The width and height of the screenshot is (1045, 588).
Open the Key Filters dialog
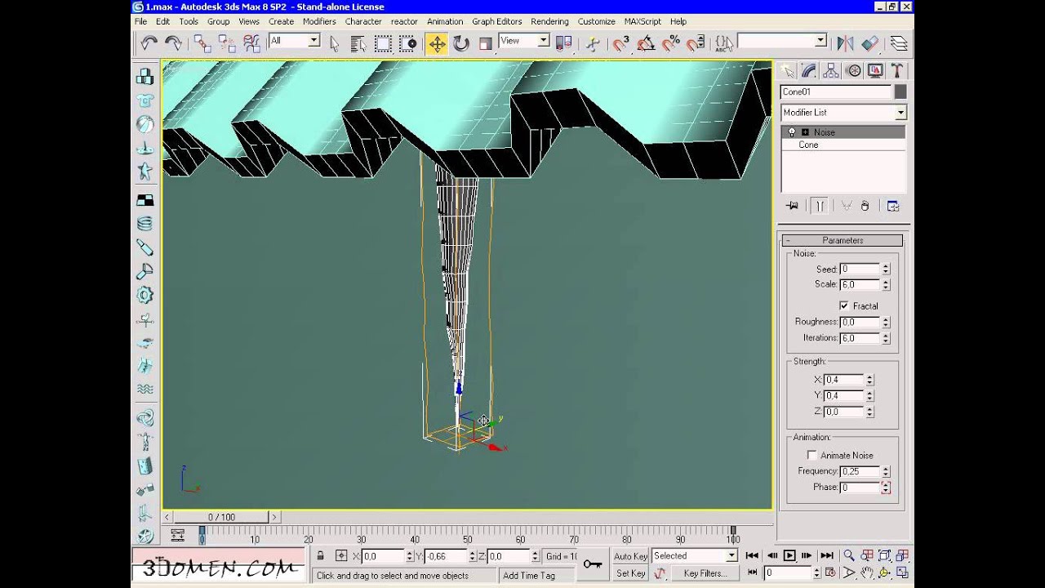point(705,573)
